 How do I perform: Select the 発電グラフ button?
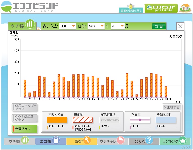pyautogui.click(x=24, y=129)
